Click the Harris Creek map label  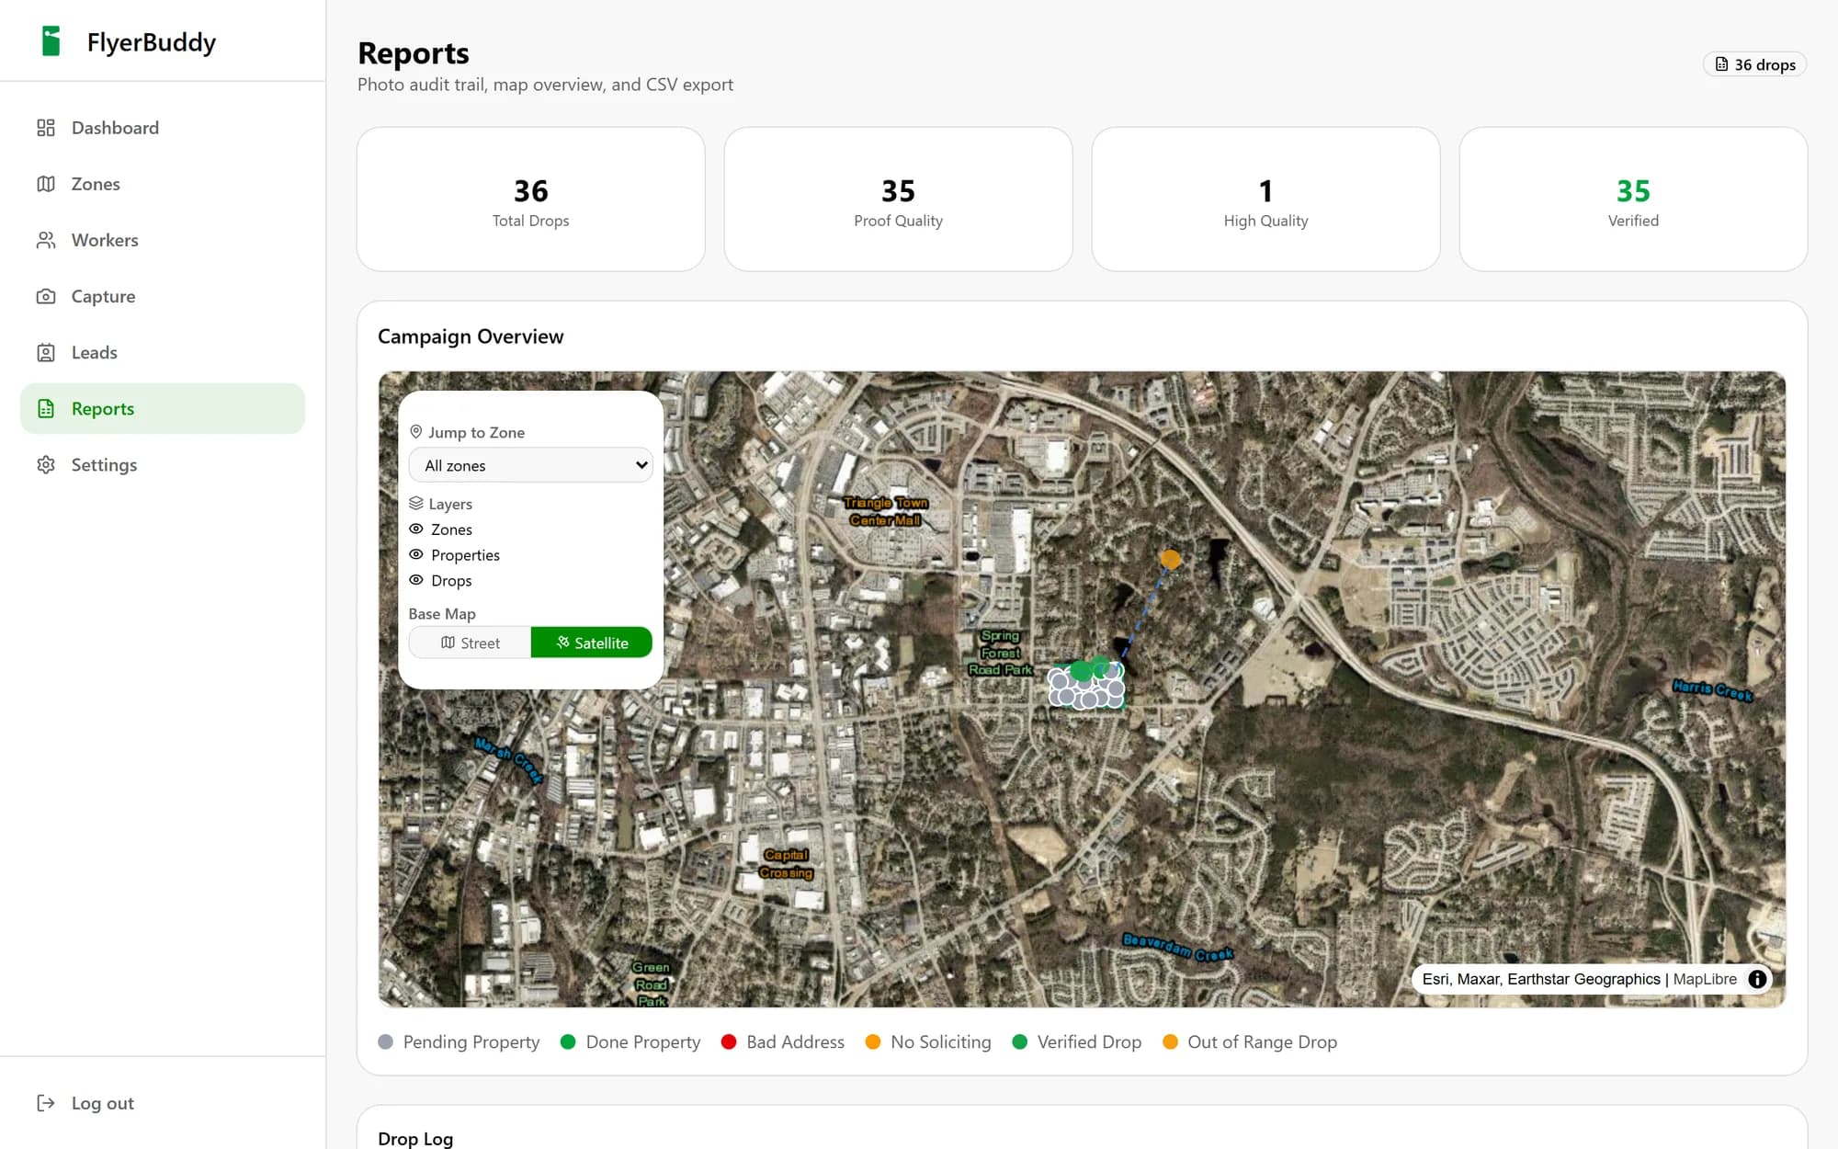pos(1712,690)
